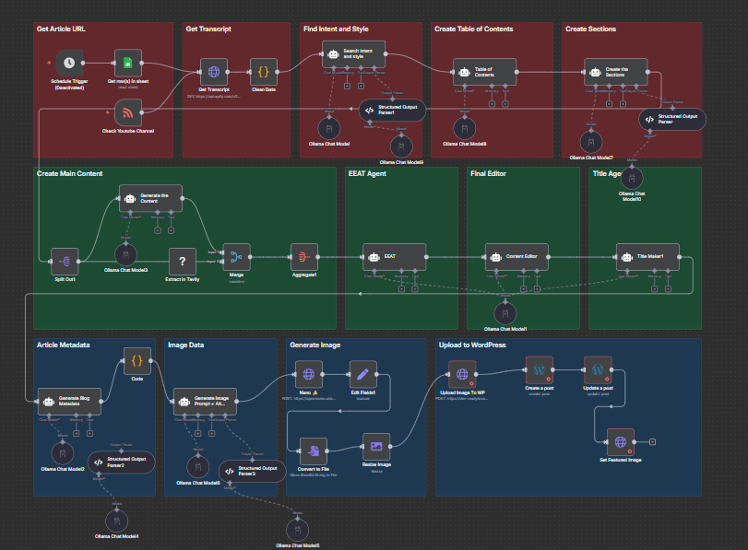
Task: Open the Edit Fields1 pencil node
Action: coord(363,374)
